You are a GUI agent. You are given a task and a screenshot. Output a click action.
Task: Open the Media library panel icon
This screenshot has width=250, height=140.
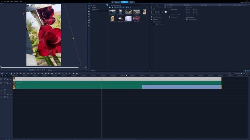[x=89, y=5]
